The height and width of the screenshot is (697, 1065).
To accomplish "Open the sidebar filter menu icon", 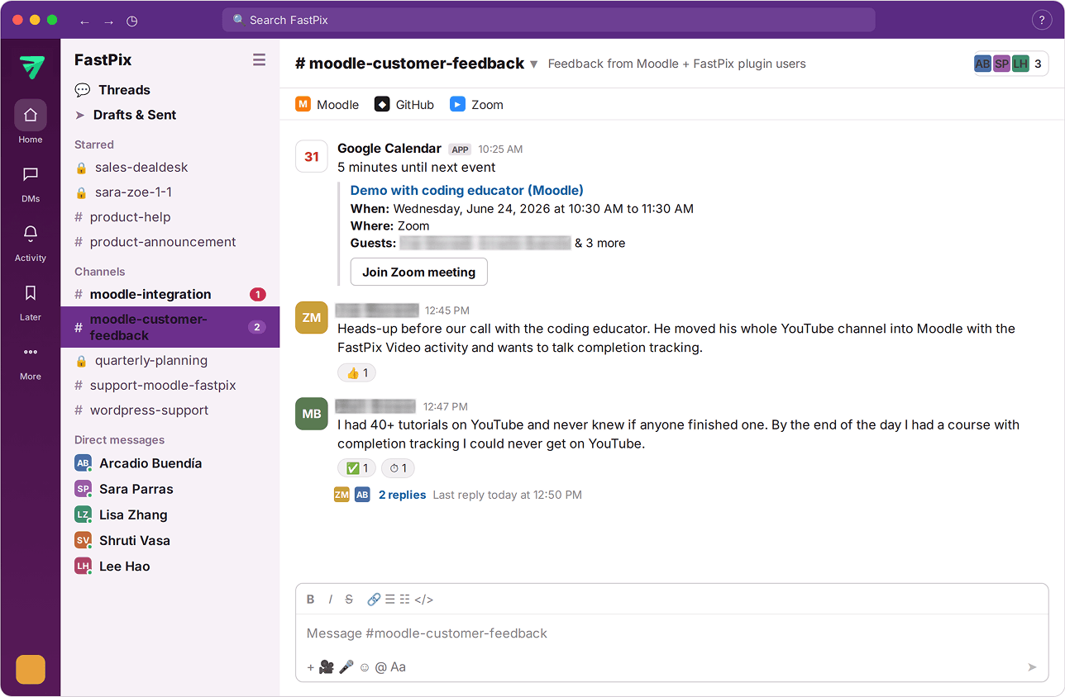I will click(x=259, y=59).
